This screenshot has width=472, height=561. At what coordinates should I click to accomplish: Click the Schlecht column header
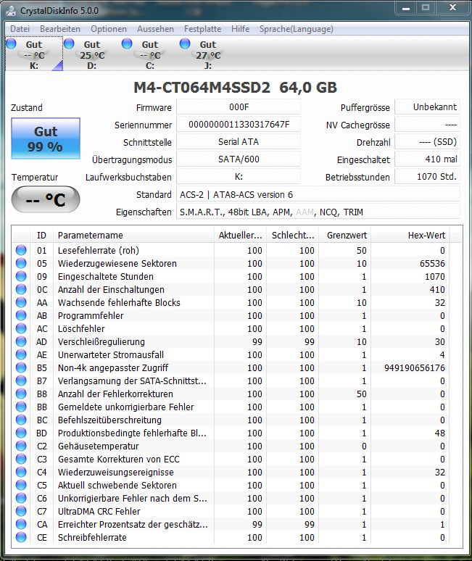(292, 235)
